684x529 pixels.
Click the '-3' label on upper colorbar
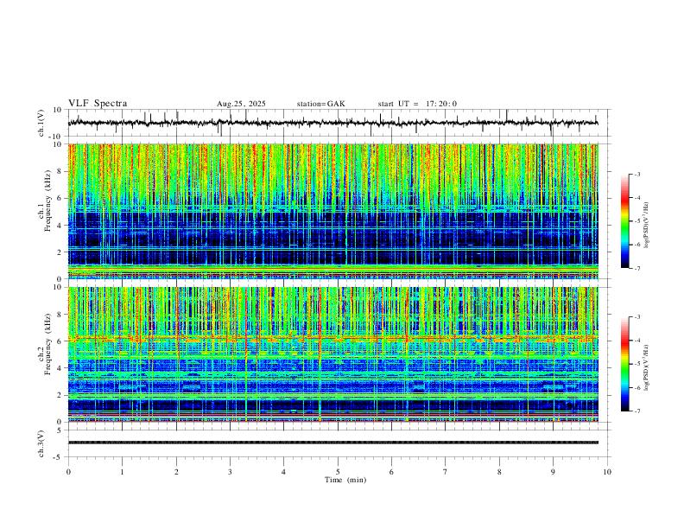pos(636,174)
